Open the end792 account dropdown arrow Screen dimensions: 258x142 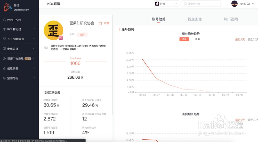coord(253,4)
